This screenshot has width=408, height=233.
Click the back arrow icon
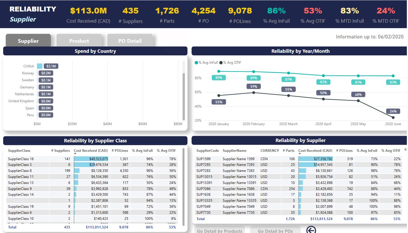(x=311, y=230)
